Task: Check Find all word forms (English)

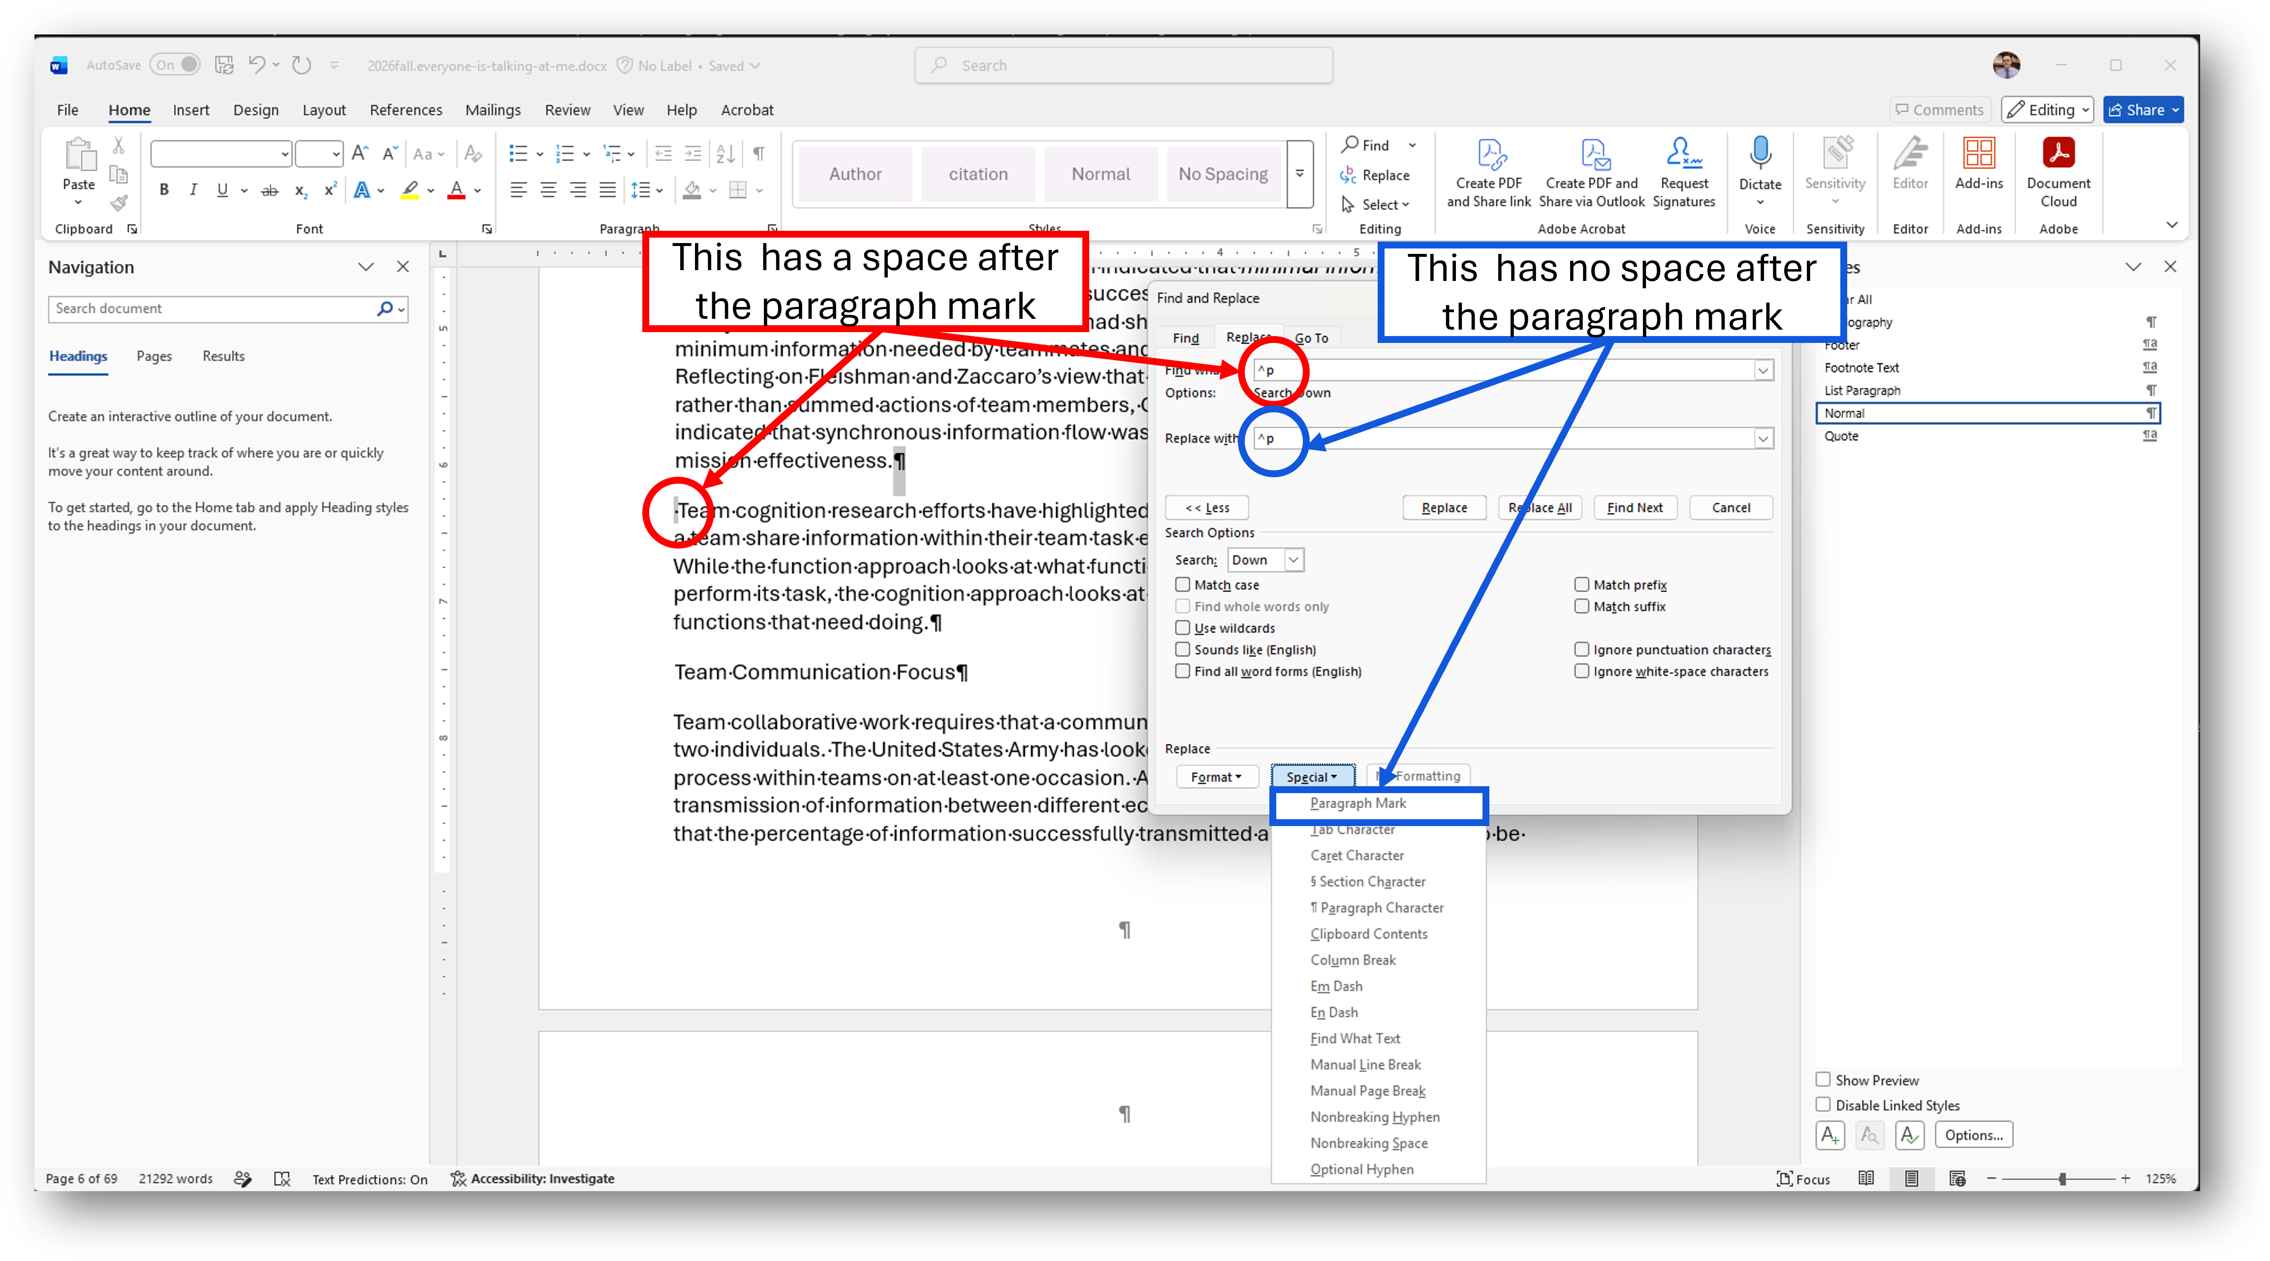Action: (x=1183, y=670)
